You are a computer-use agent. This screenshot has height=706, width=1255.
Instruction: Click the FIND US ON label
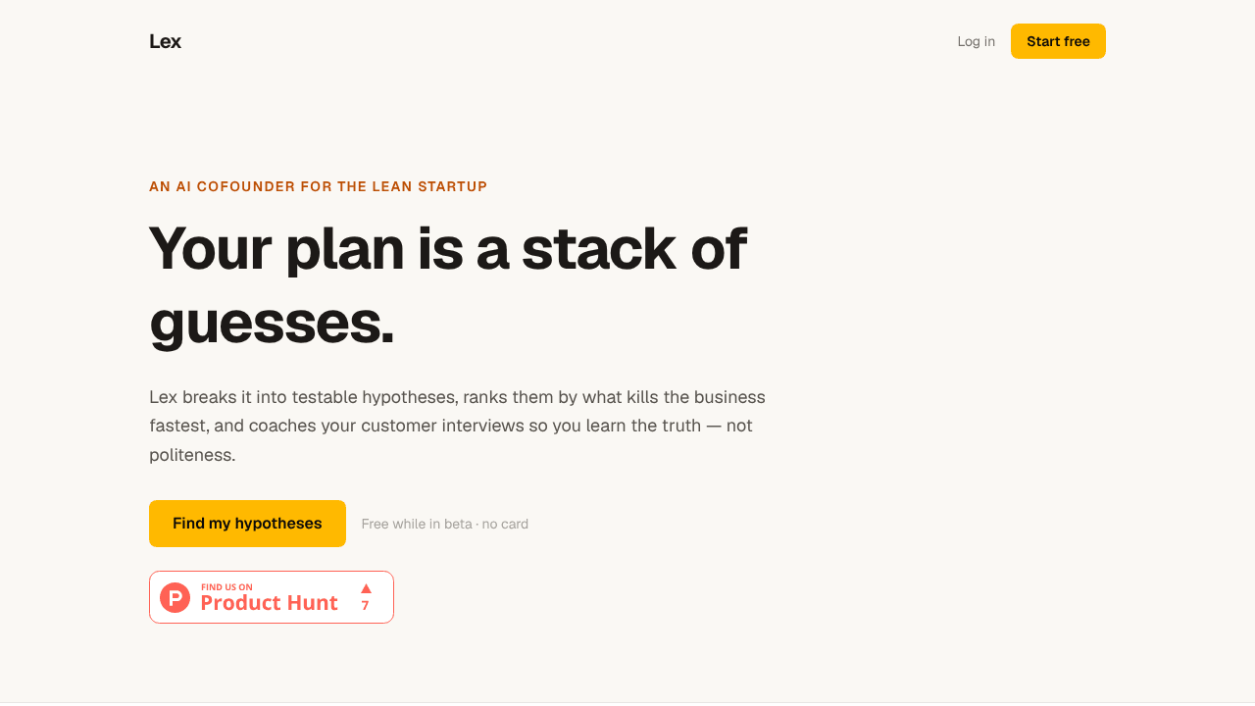tap(226, 587)
